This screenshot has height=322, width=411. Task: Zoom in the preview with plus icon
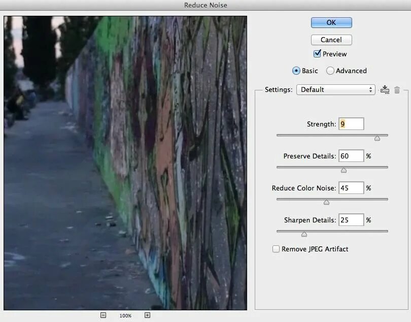147,315
